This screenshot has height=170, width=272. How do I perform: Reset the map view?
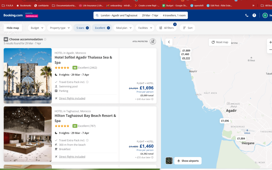tap(220, 42)
